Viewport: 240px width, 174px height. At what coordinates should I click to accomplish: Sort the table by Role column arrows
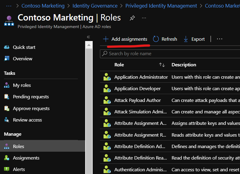coord(162,65)
